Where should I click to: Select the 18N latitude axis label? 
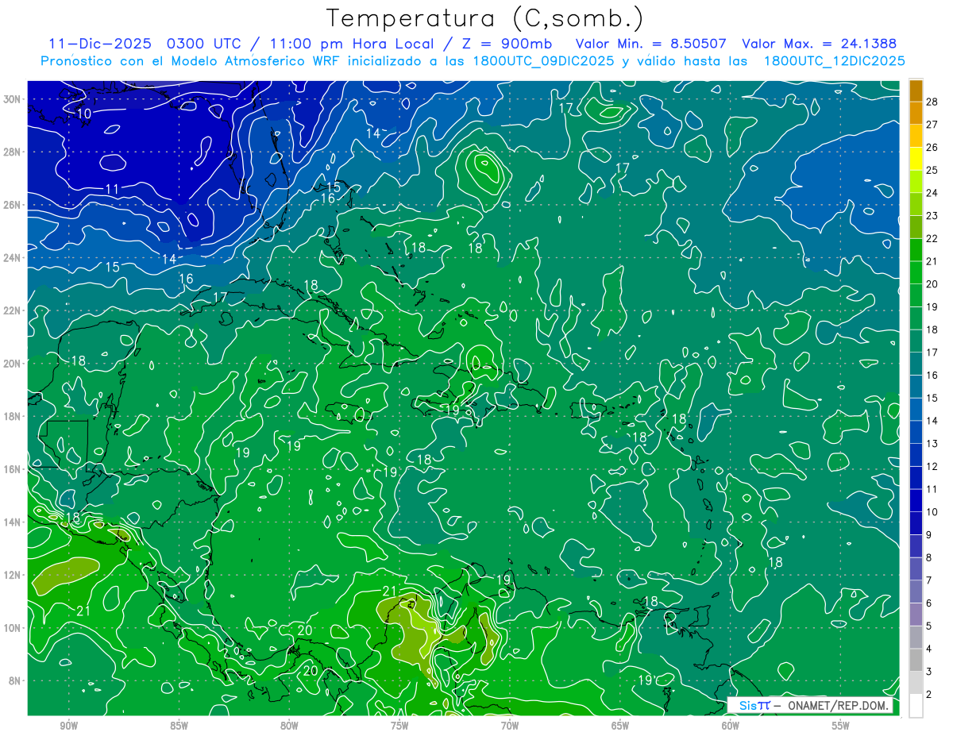pyautogui.click(x=13, y=416)
